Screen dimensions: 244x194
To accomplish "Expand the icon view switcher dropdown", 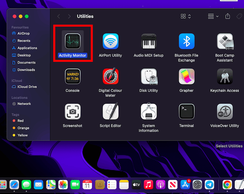I will coord(186,16).
